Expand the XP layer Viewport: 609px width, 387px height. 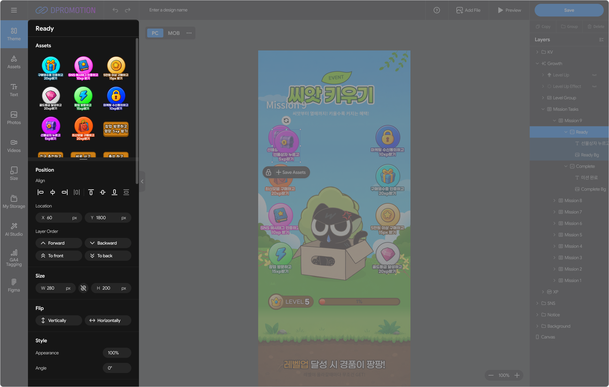543,292
